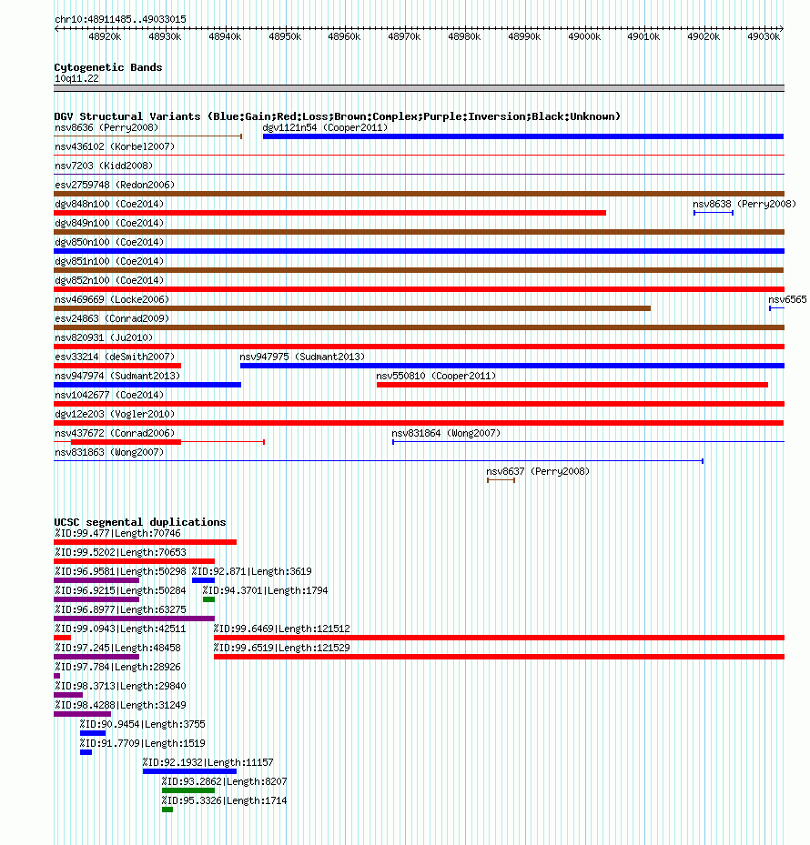Viewport: 810px width, 845px height.
Task: Click the nsv436102 (Korbel2007) label
Action: point(115,146)
